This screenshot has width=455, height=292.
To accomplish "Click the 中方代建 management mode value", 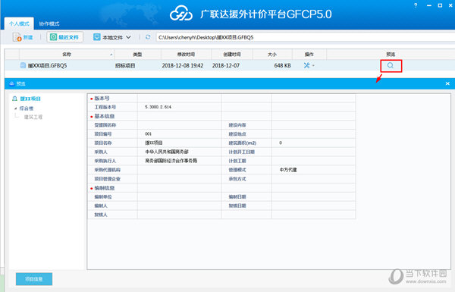I will pyautogui.click(x=288, y=170).
